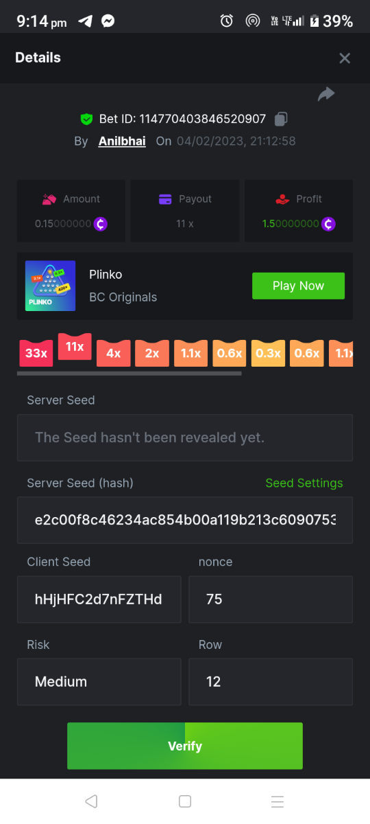Tap the green verified shield icon
This screenshot has height=824, width=370.
86,119
